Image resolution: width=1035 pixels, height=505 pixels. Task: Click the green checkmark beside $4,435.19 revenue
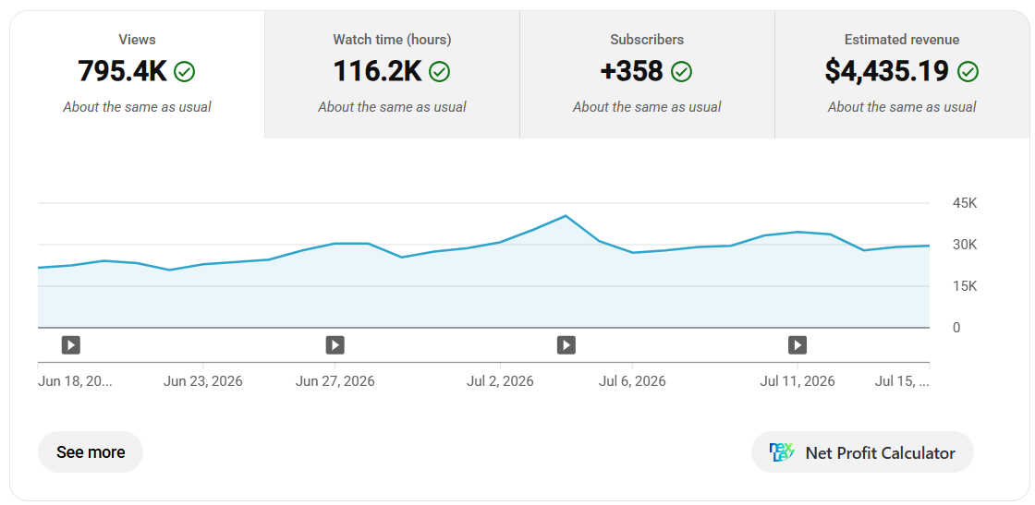click(x=968, y=72)
